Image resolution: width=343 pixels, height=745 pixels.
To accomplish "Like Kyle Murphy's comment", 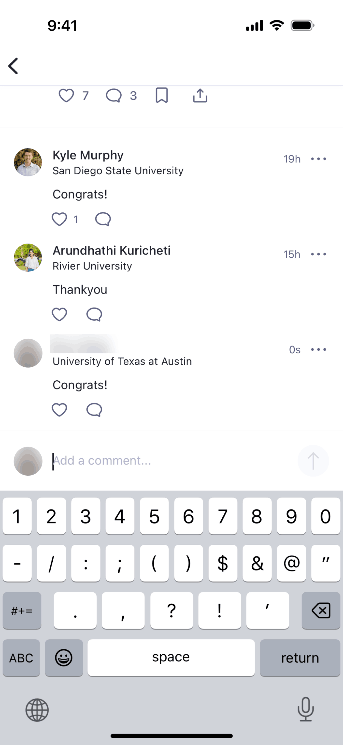I will pos(59,219).
